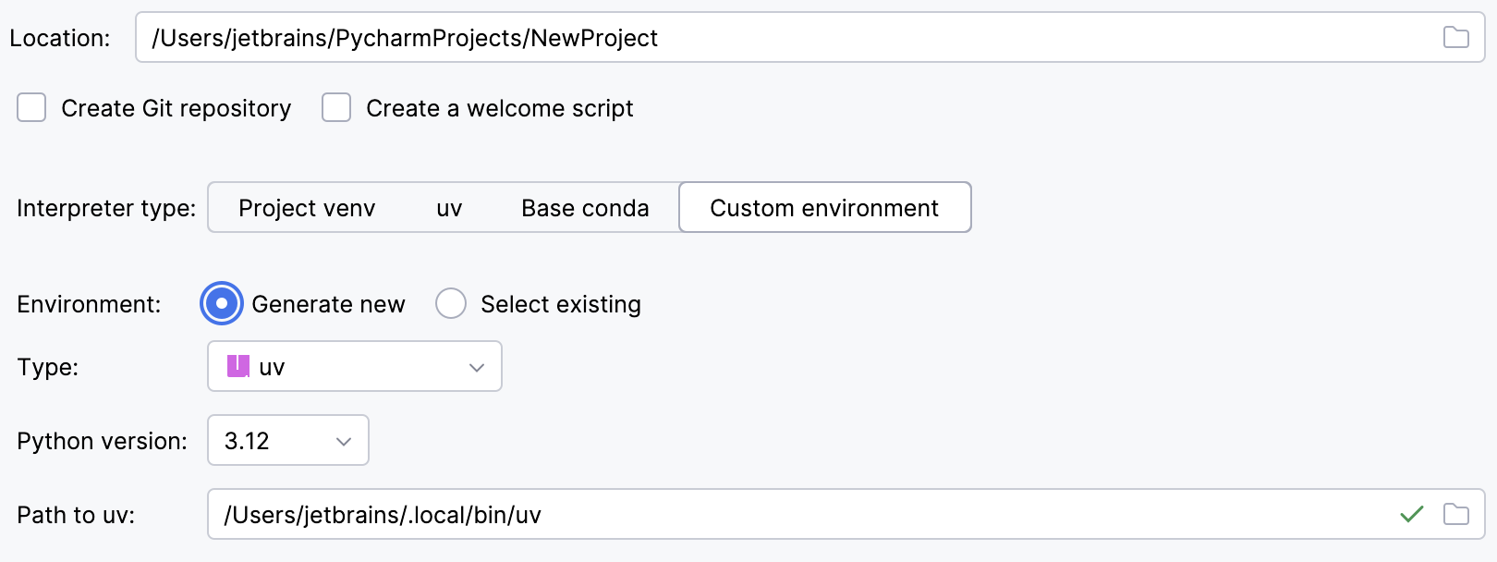Choose the Select existing environment radio button
The height and width of the screenshot is (562, 1497).
coord(451,303)
